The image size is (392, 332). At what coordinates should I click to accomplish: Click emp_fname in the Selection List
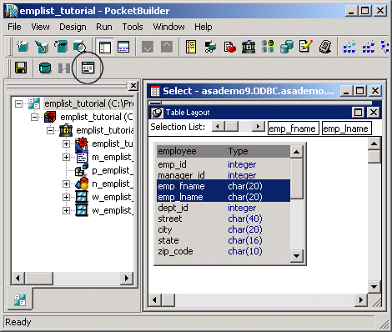(x=294, y=128)
